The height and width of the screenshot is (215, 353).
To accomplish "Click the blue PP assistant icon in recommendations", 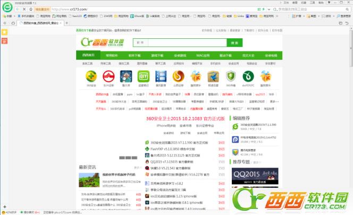I will click(236, 139).
